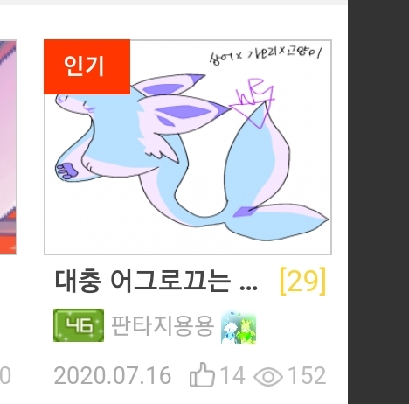Open the shark-cat drawing thumbnail
This screenshot has height=404, width=409.
coord(188,147)
